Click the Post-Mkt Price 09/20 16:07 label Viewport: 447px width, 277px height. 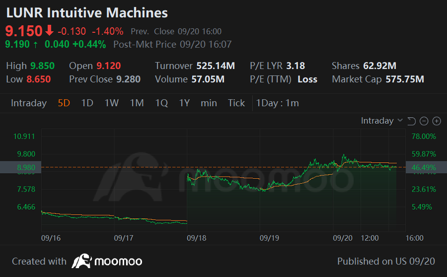(x=172, y=45)
